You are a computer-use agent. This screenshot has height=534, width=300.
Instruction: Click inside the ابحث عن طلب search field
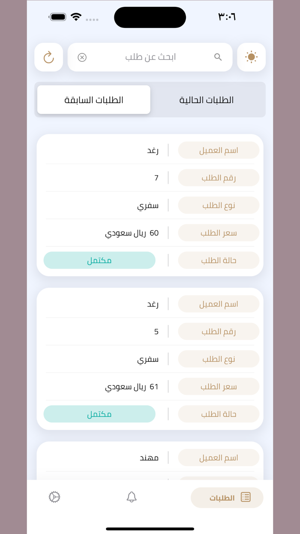click(150, 57)
